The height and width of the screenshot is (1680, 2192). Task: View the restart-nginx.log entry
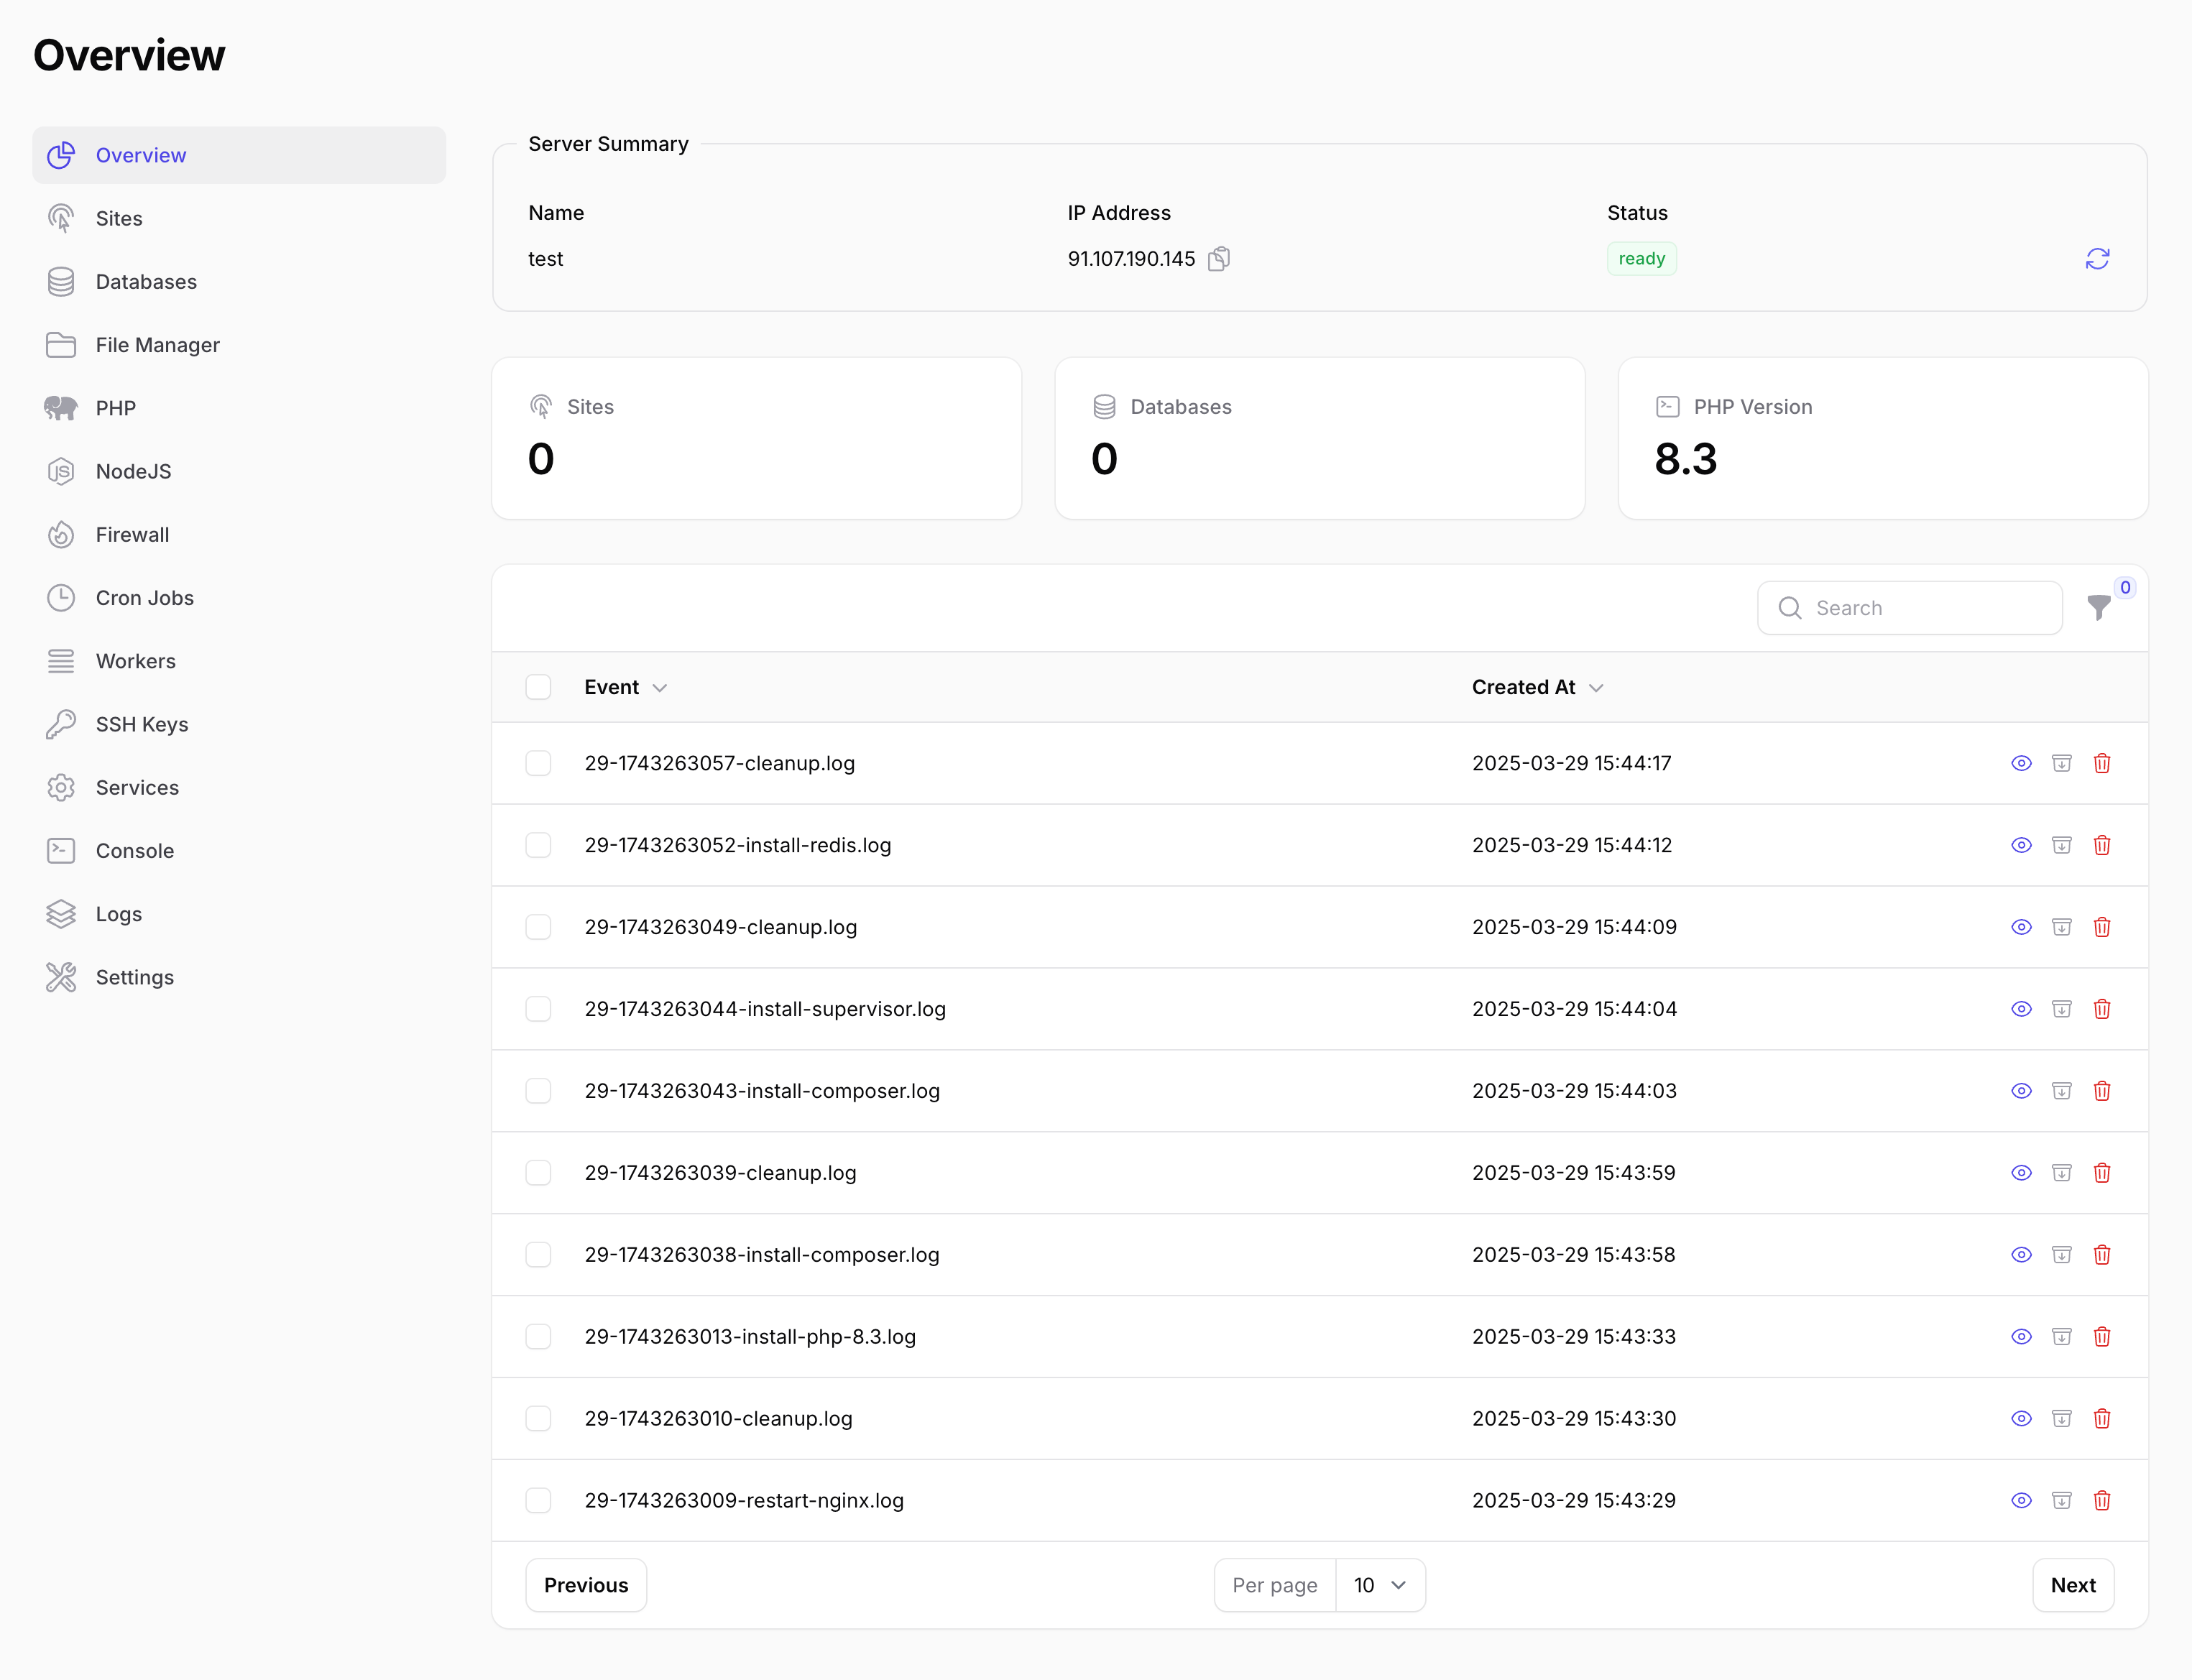[2021, 1501]
